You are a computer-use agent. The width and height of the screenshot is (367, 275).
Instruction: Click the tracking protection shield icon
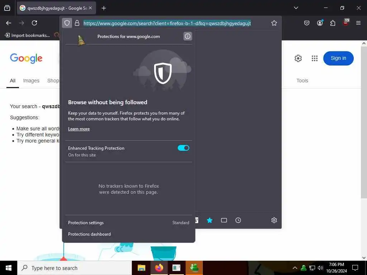[67, 23]
